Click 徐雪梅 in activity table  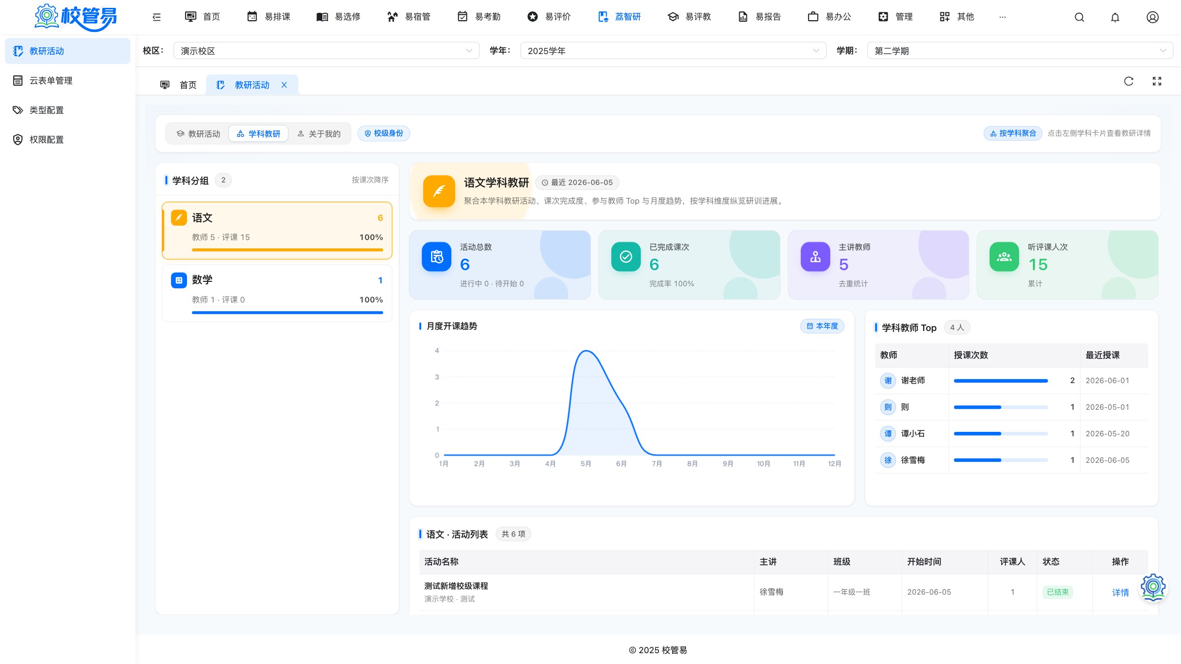point(771,592)
